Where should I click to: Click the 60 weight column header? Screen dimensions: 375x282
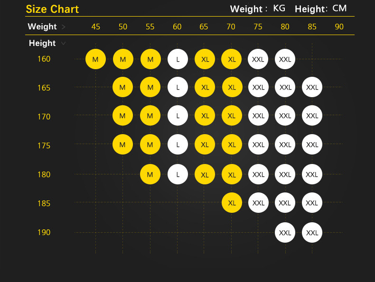pyautogui.click(x=177, y=27)
